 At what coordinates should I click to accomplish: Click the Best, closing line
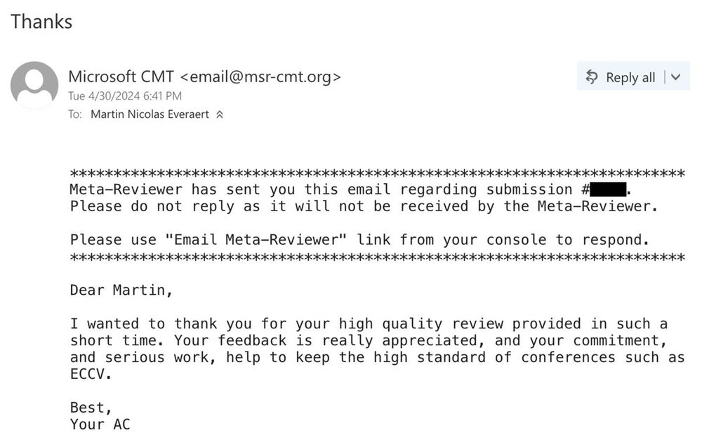tap(91, 408)
